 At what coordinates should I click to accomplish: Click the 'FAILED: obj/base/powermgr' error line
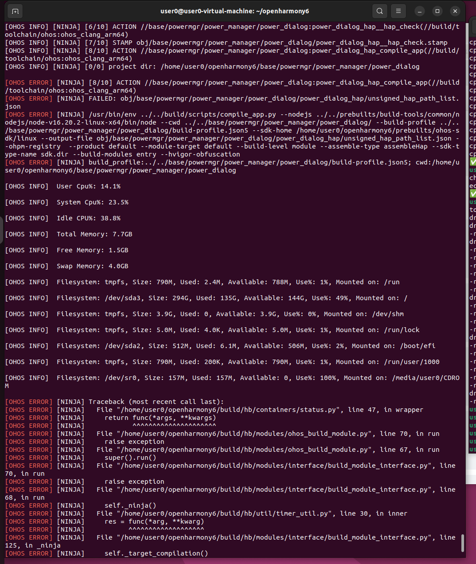(x=232, y=102)
